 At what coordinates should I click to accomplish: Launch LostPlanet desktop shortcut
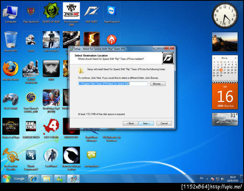pos(51,157)
